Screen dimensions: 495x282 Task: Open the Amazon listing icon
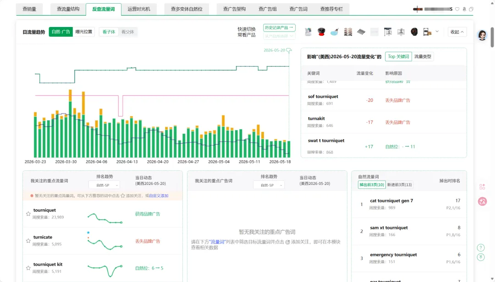464,9
